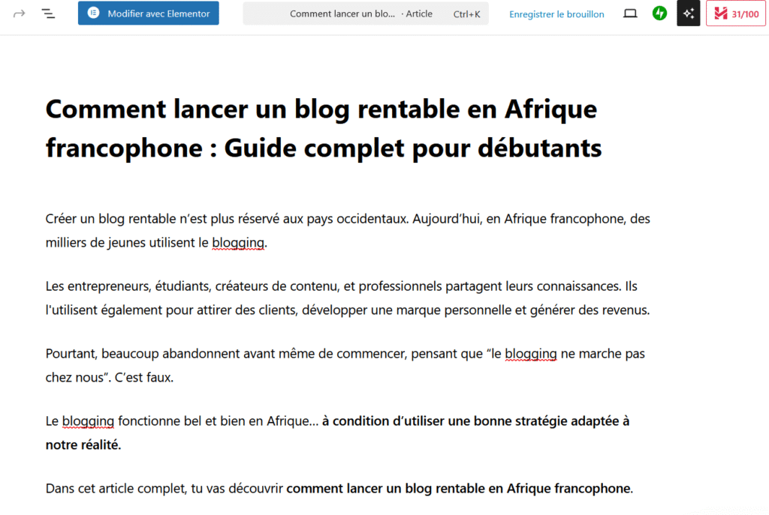Open the document overview list view
The height and width of the screenshot is (515, 769).
pyautogui.click(x=48, y=13)
